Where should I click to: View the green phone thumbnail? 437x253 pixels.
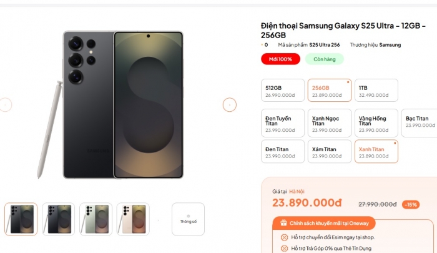click(x=96, y=219)
